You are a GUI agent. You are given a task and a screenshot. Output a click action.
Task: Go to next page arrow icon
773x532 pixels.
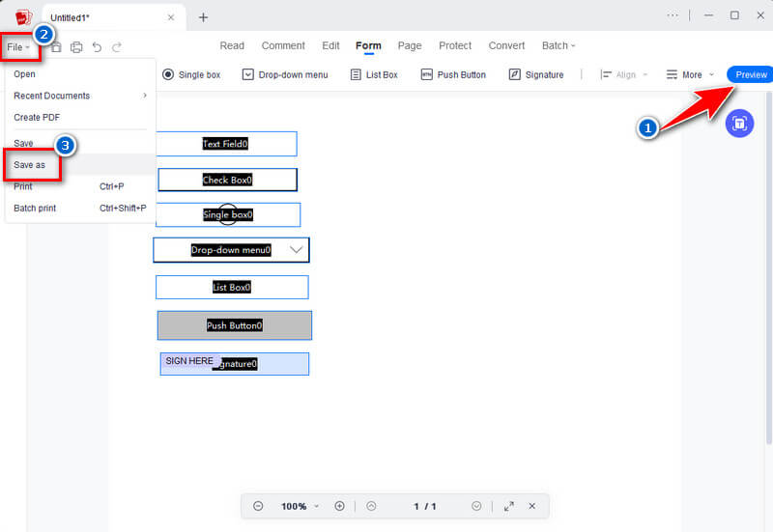(x=476, y=506)
